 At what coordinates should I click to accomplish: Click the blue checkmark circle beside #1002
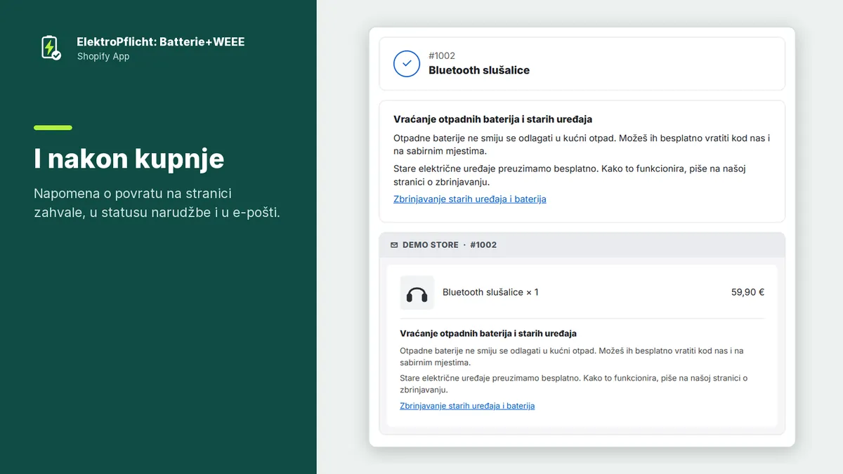[x=407, y=63]
